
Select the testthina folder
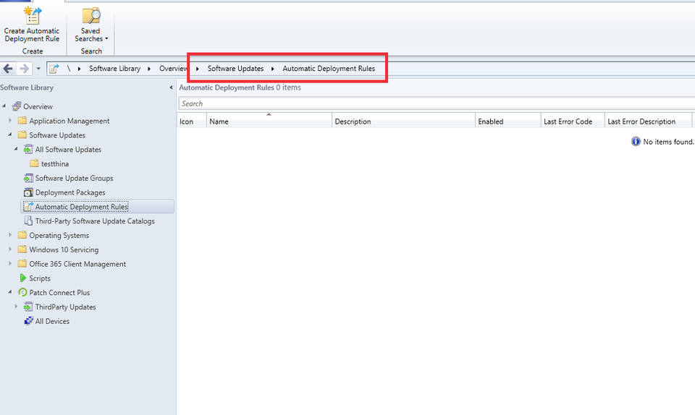coord(55,164)
